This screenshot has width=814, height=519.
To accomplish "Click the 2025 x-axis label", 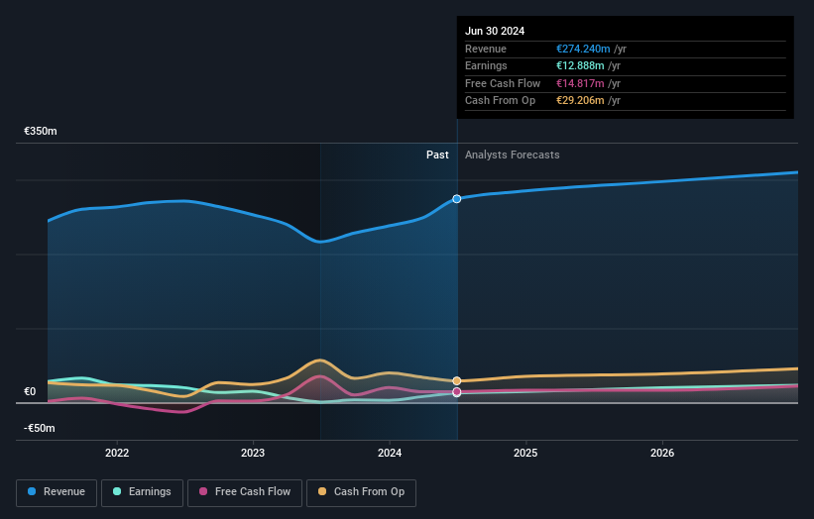I will [x=525, y=453].
